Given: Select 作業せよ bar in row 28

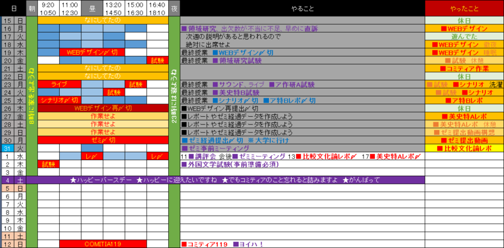Looking at the screenshot, I should click(103, 124).
